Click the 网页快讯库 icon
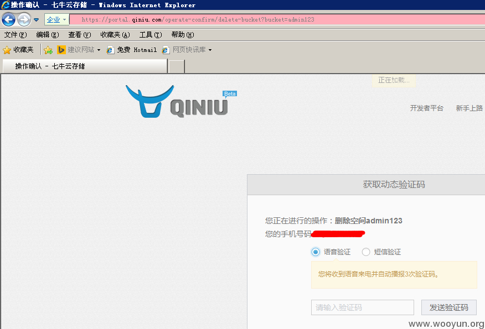Screen dimensions: 485x329 pyautogui.click(x=166, y=50)
